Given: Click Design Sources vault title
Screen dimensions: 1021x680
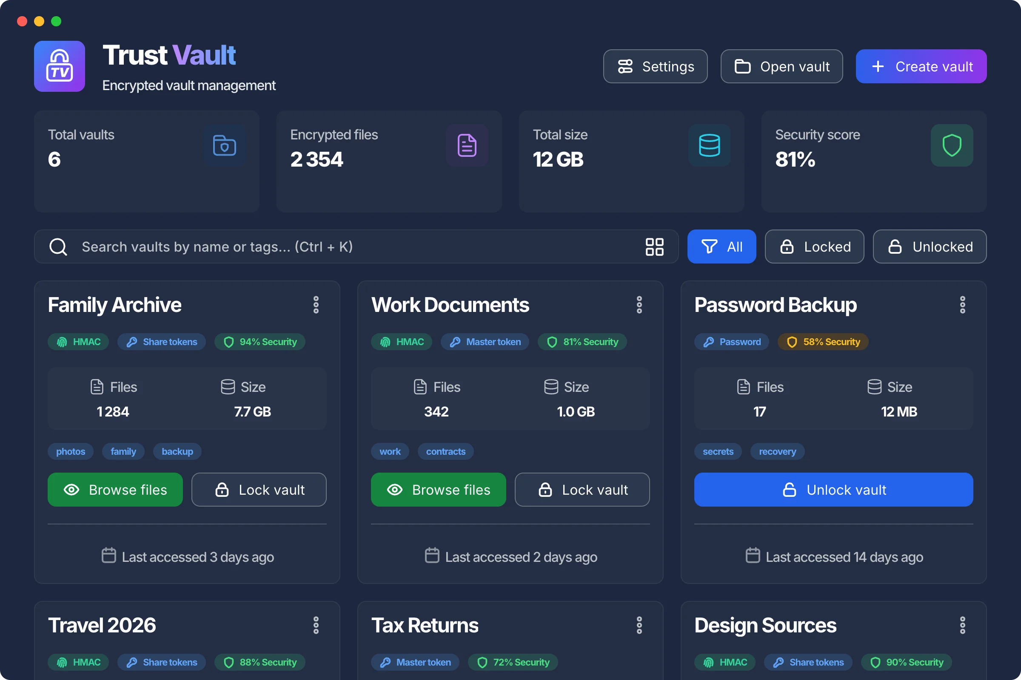Looking at the screenshot, I should (765, 626).
